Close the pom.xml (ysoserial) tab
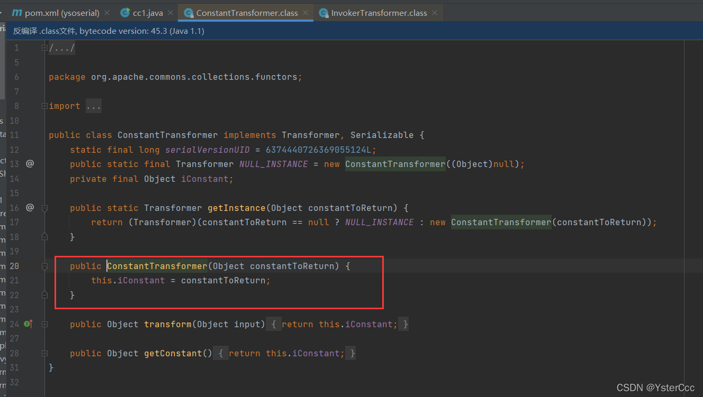 (x=107, y=13)
